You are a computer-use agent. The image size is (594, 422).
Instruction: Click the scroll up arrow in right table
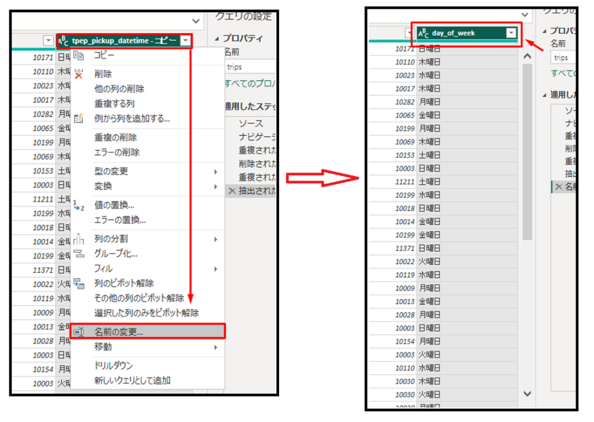pyautogui.click(x=527, y=56)
